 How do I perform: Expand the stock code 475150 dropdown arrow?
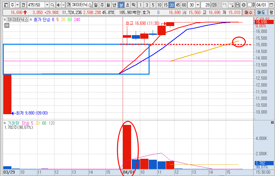point(47,5)
